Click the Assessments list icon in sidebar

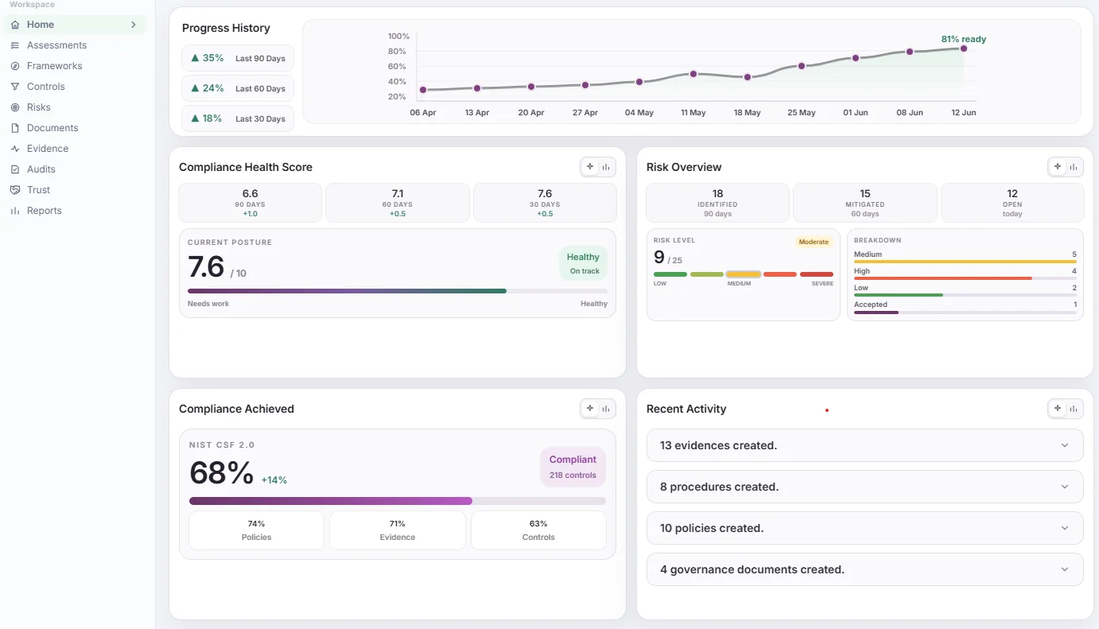point(15,45)
